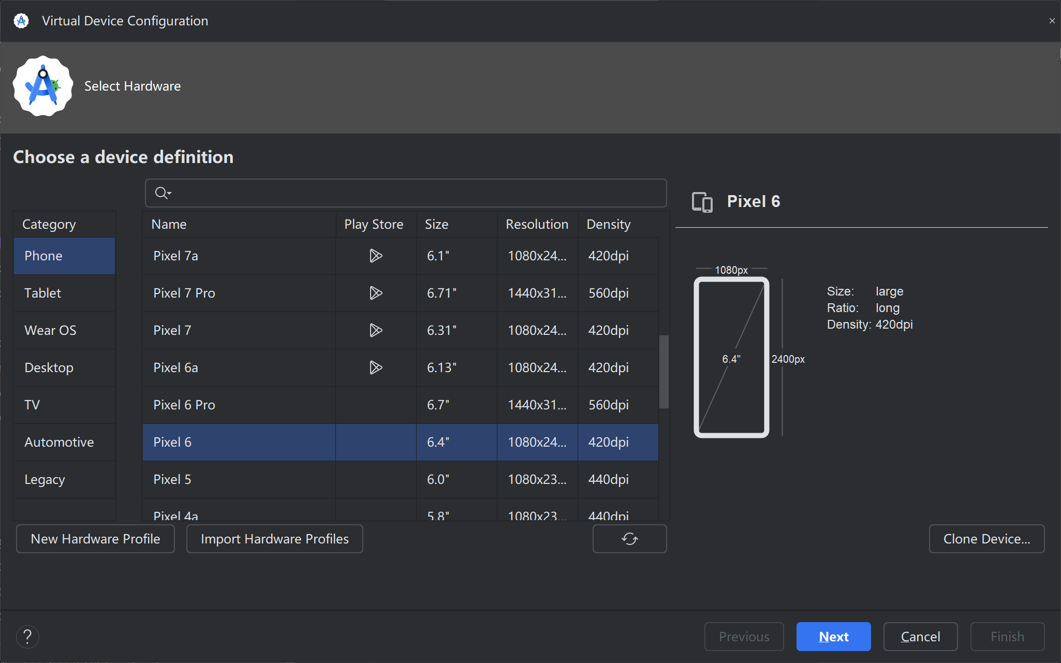Sort devices by Density column header
Screen dimensions: 1061x663
[618, 224]
